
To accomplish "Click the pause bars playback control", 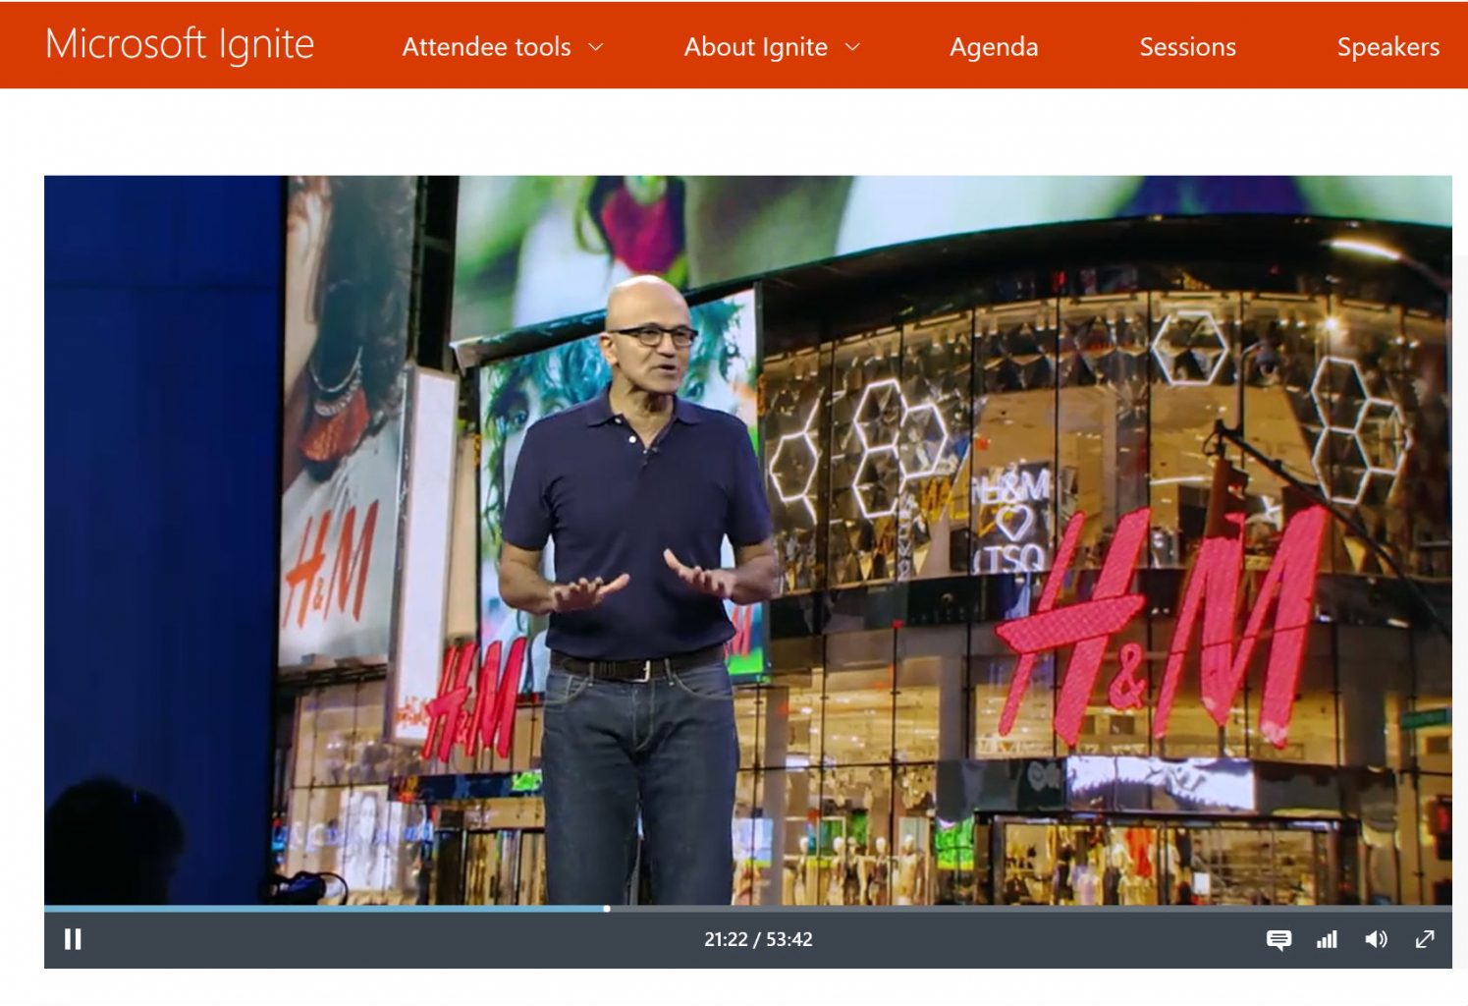I will 73,939.
